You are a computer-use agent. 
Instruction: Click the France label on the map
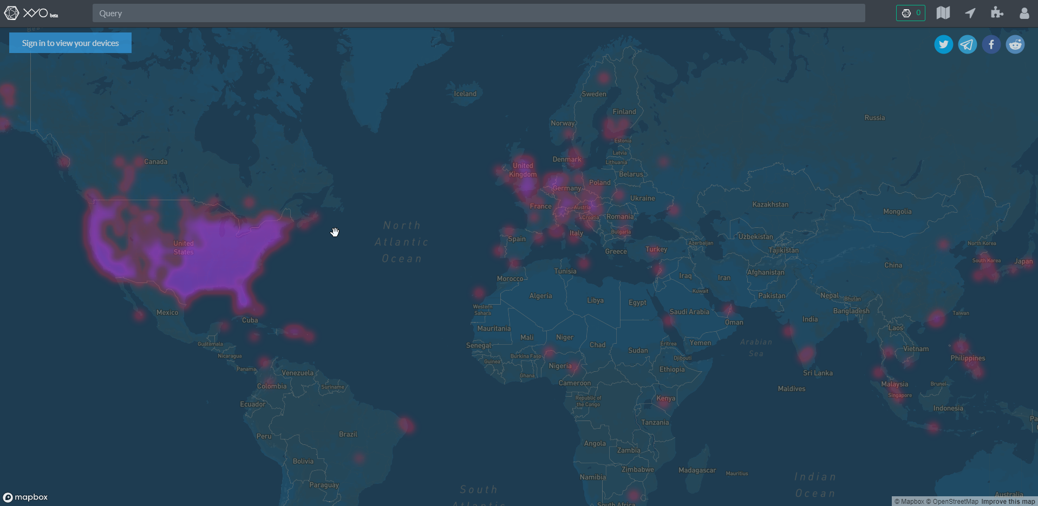click(541, 206)
